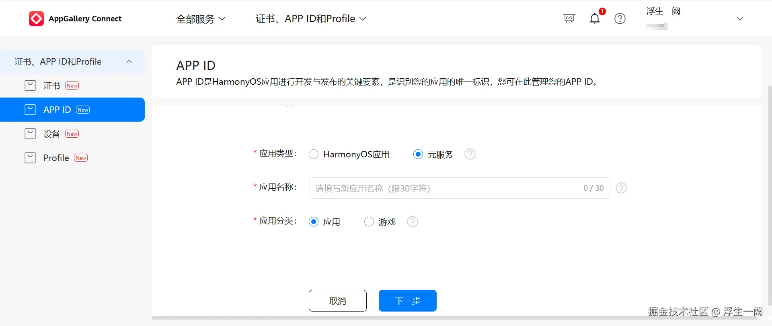Open the feedback board icon in header
Image resolution: width=772 pixels, height=326 pixels.
pyautogui.click(x=569, y=18)
